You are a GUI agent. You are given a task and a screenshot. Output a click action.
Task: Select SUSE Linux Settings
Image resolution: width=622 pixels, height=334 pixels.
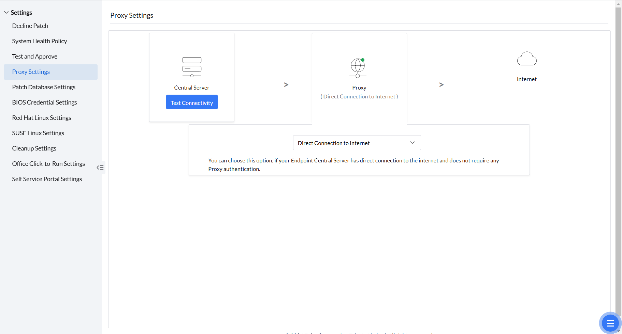click(38, 133)
